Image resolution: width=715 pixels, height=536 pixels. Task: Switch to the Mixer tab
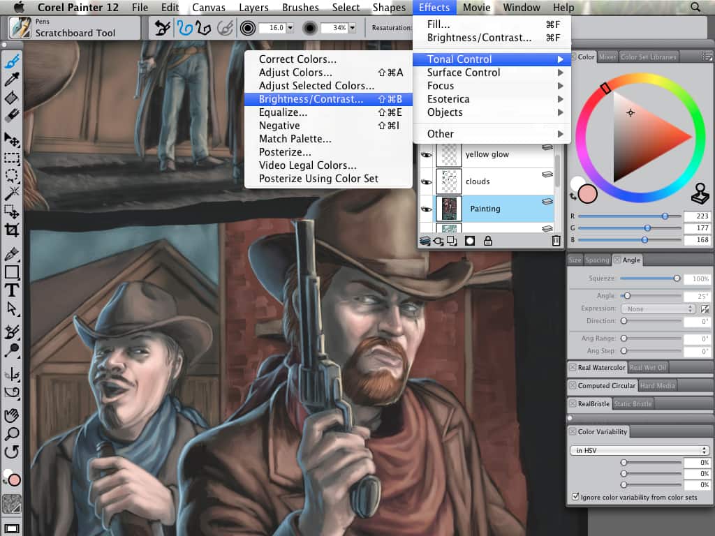tap(607, 57)
